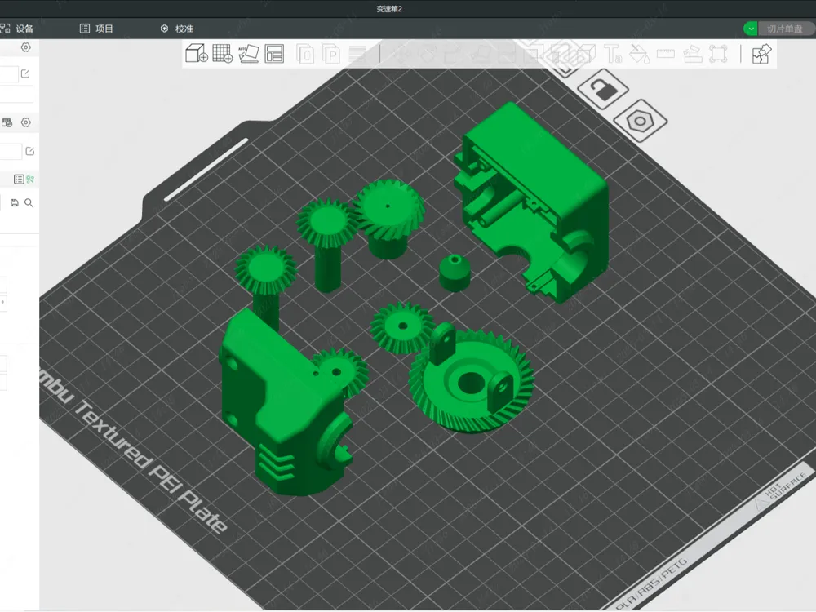Open the Text shape tool
This screenshot has width=816, height=612.
tap(613, 54)
